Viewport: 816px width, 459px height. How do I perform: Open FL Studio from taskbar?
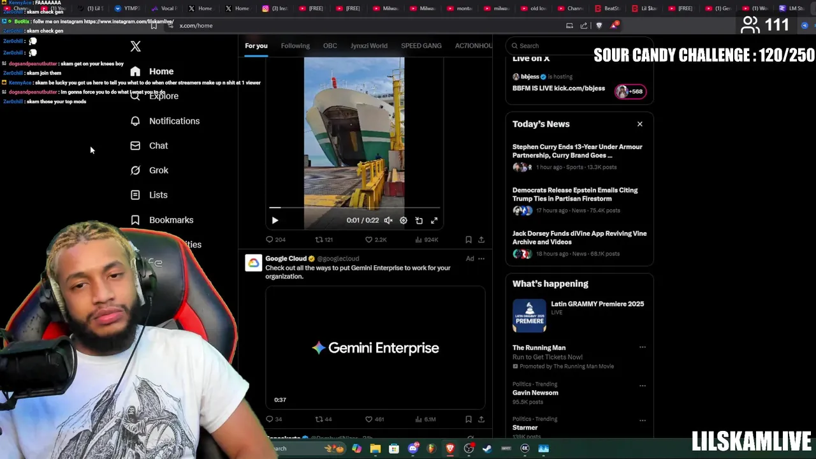432,448
